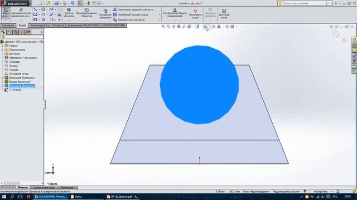Screen dimensions: 357x200
Task: Switch to SOLIDWORKS MBD tab
Action: point(114,26)
